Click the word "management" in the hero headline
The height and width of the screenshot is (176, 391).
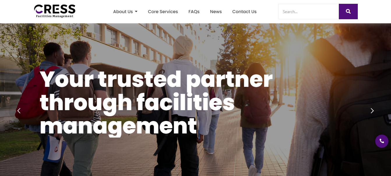tap(118, 126)
